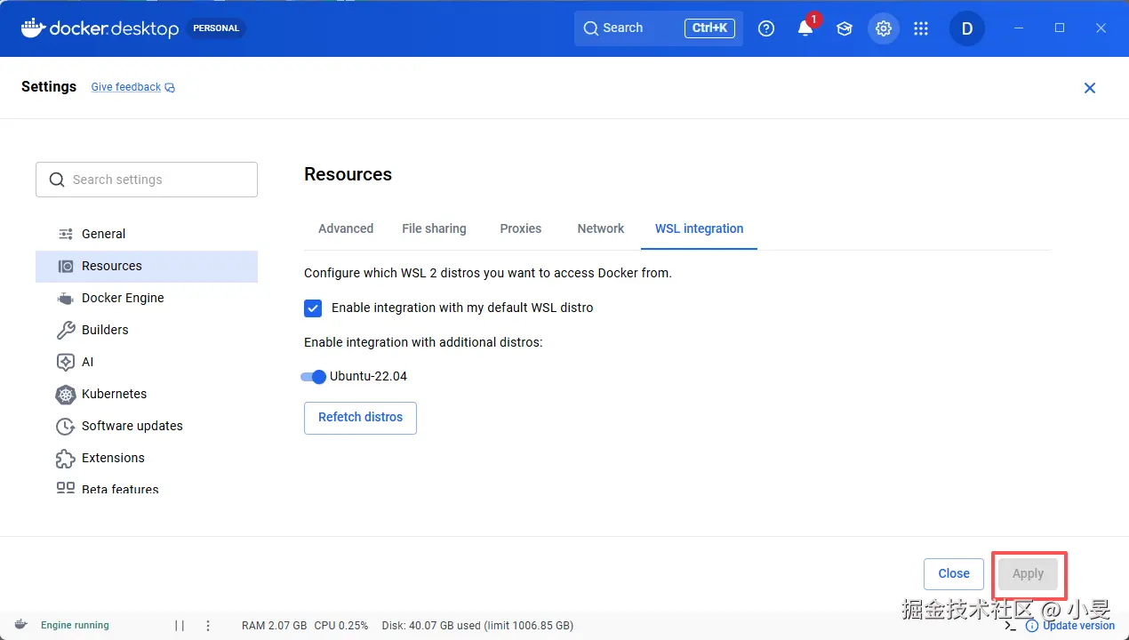Click the Extensions puzzle piece icon

[66, 458]
